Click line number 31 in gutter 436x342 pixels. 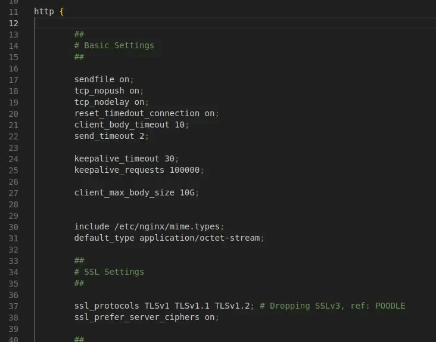pos(14,238)
